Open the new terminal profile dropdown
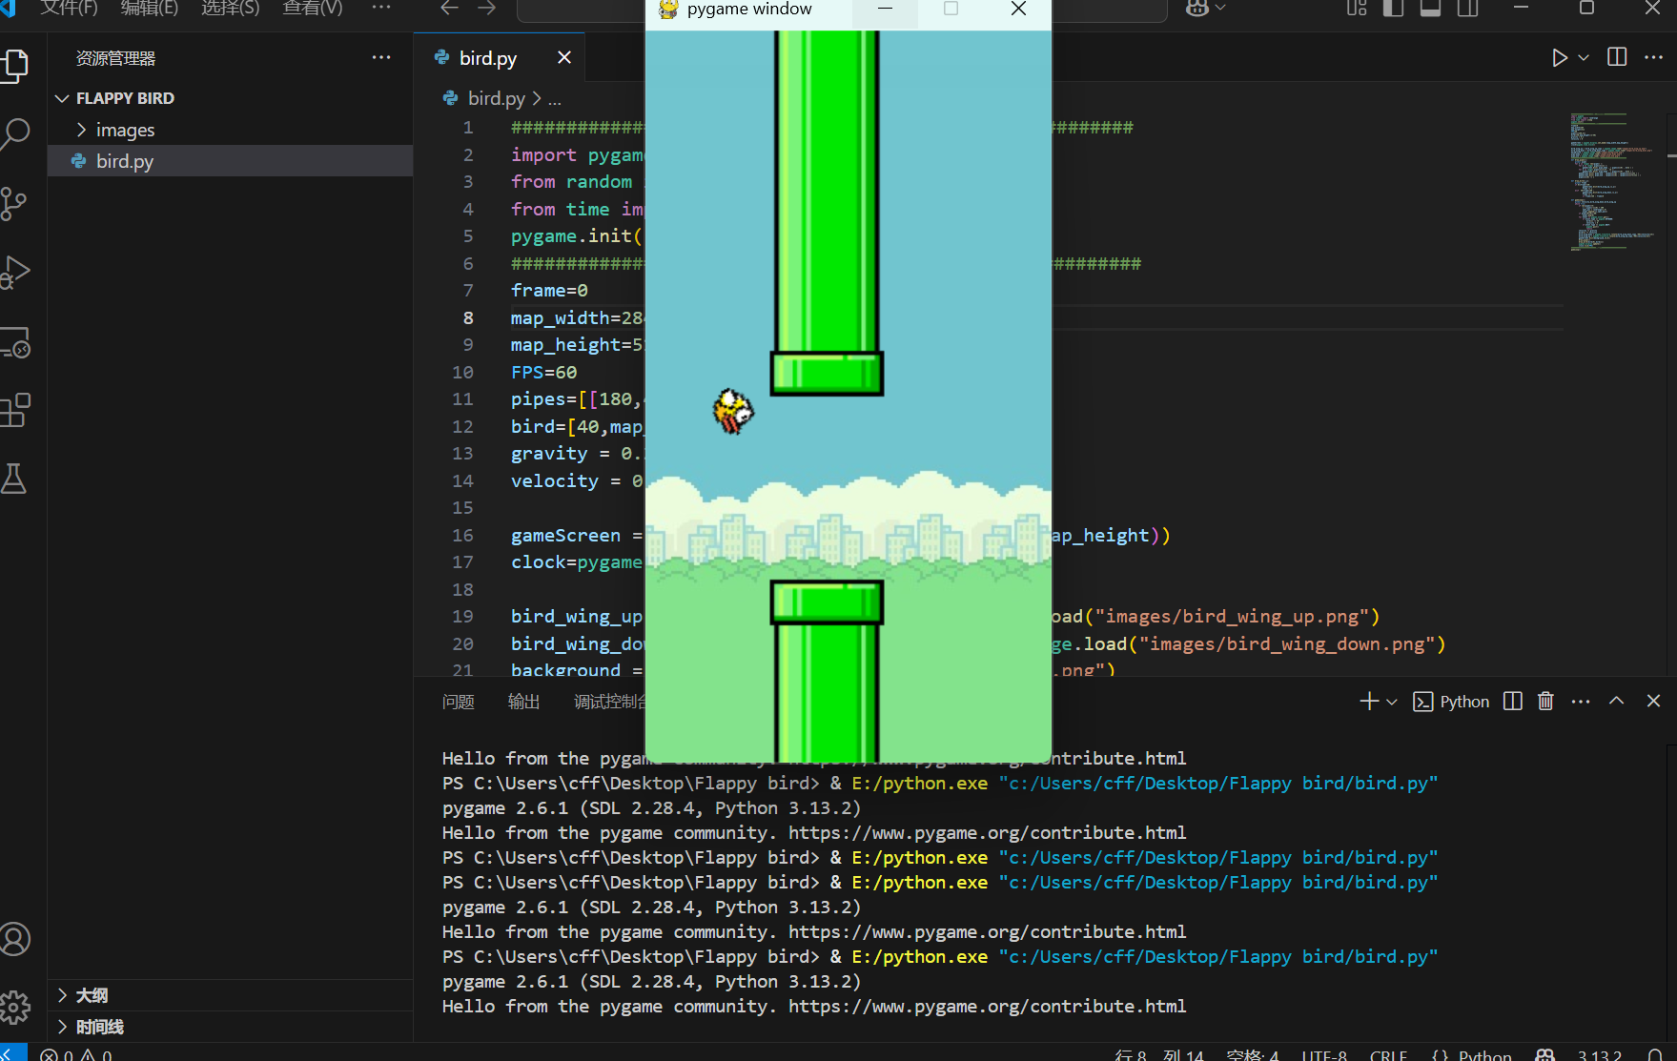This screenshot has width=1677, height=1061. (1392, 702)
